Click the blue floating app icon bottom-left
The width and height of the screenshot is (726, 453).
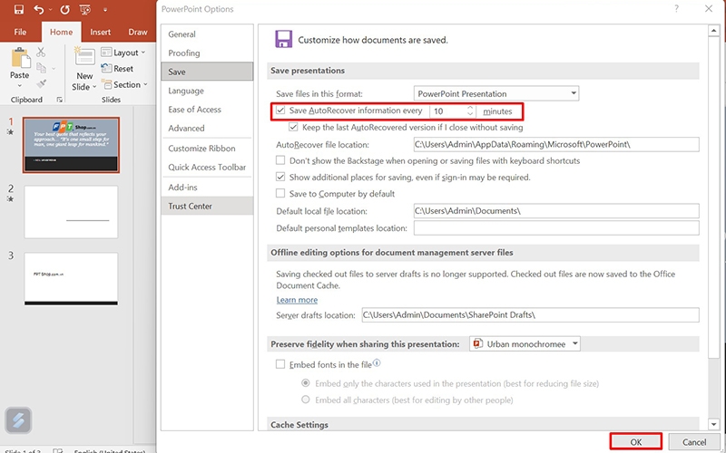click(x=18, y=420)
